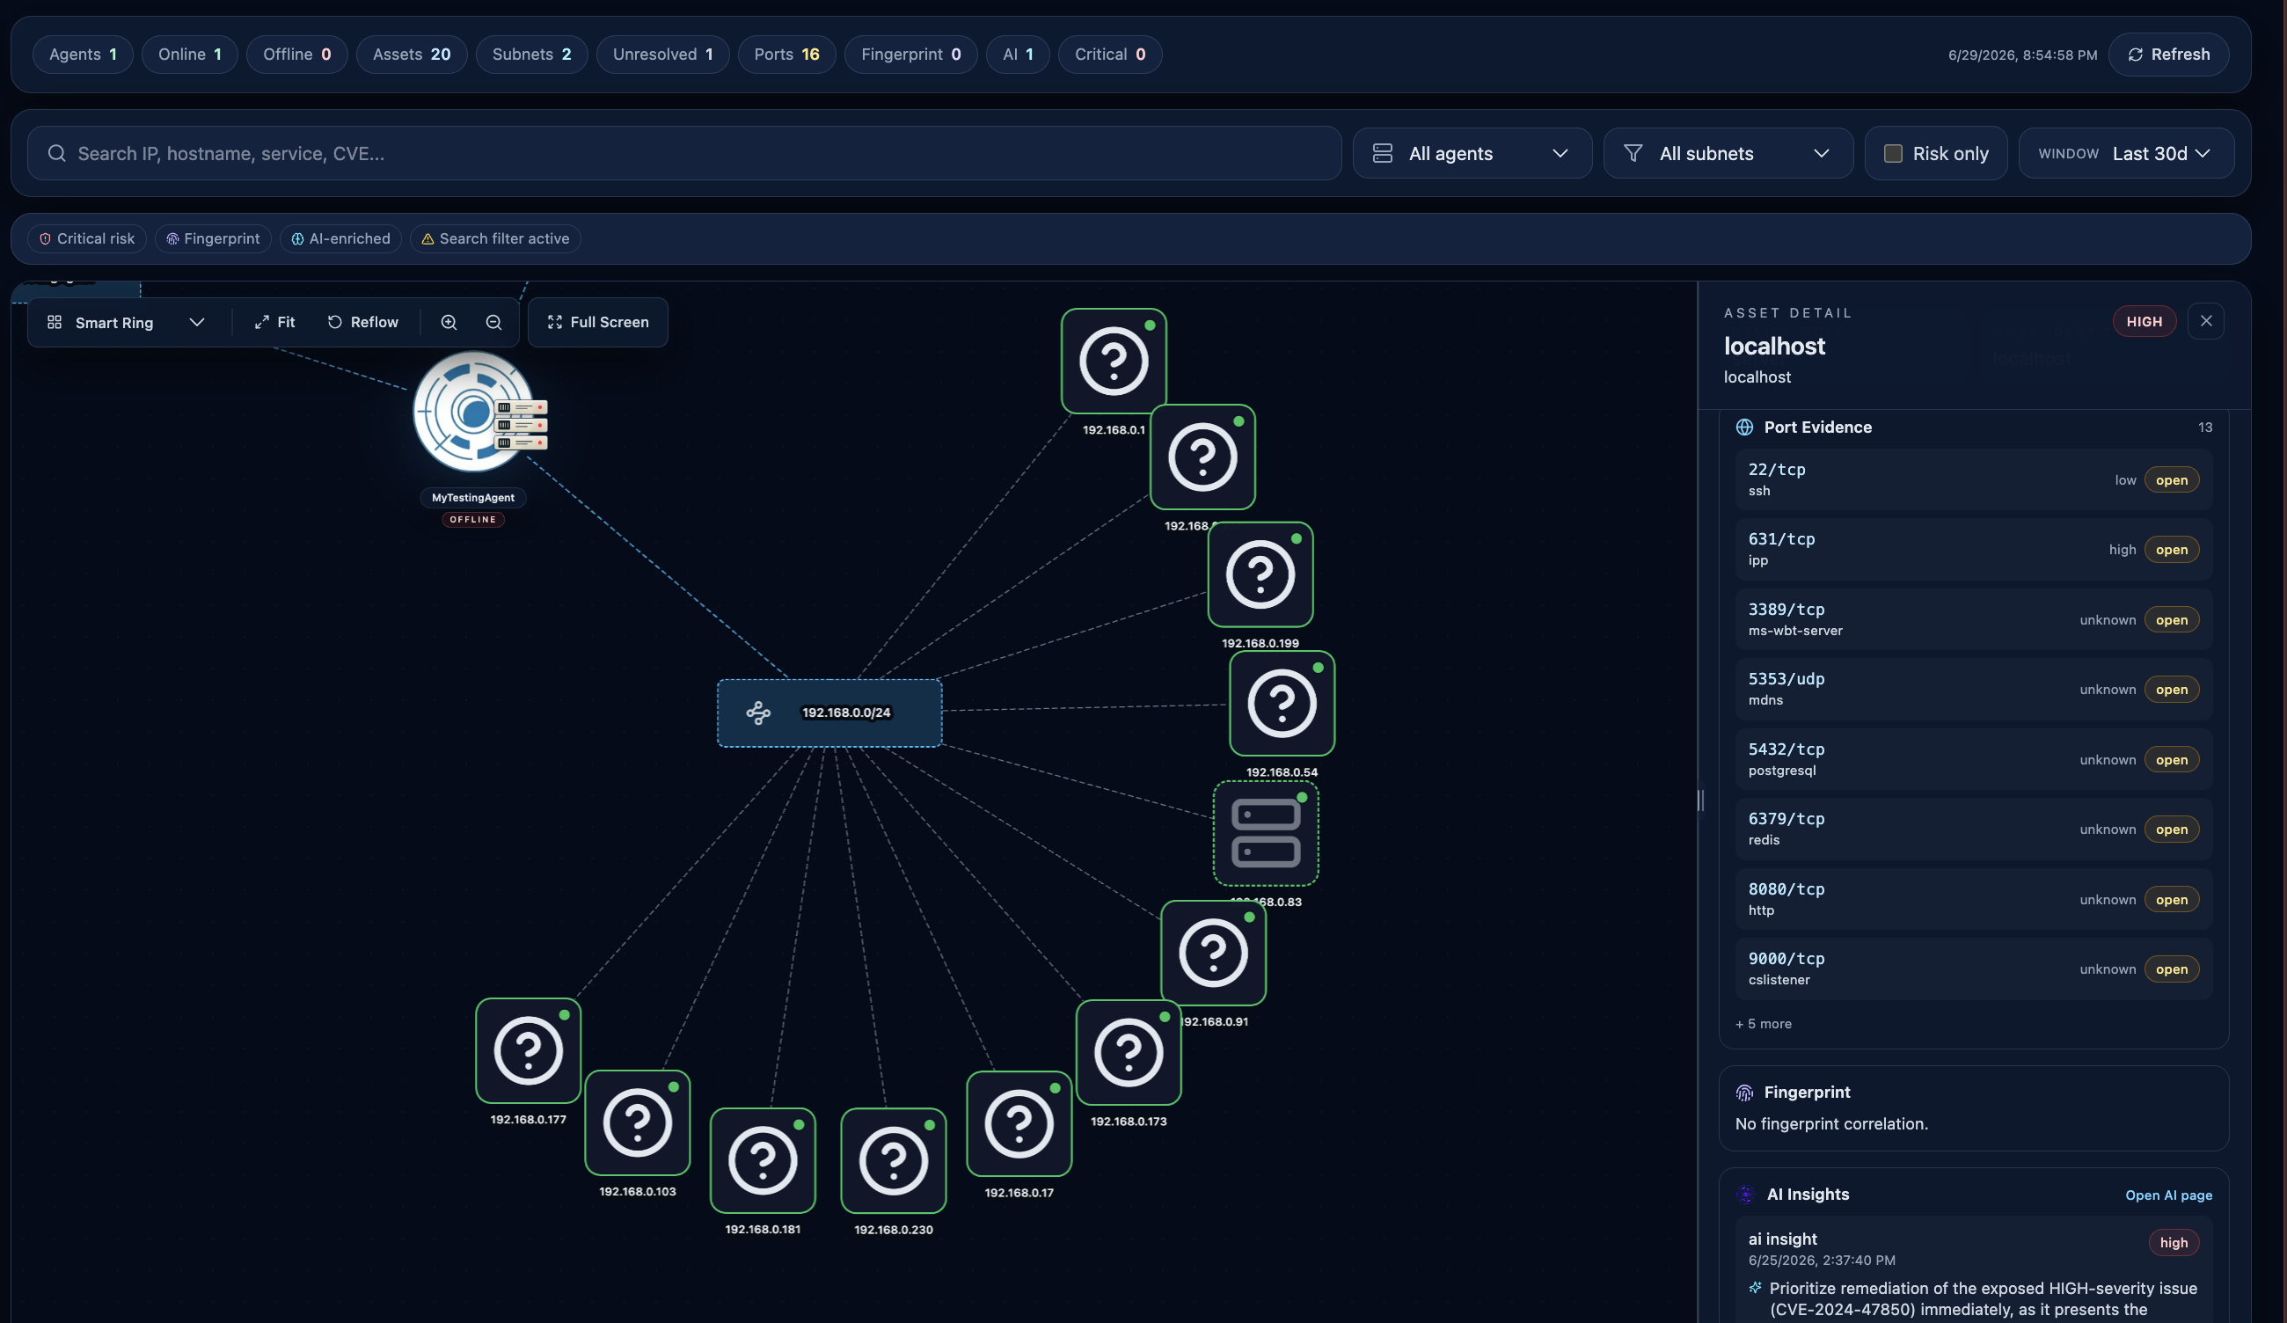
Task: Select the 5353/udp mdns port row
Action: (x=1973, y=689)
